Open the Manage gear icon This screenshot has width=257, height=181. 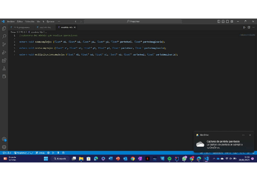pos(4,147)
